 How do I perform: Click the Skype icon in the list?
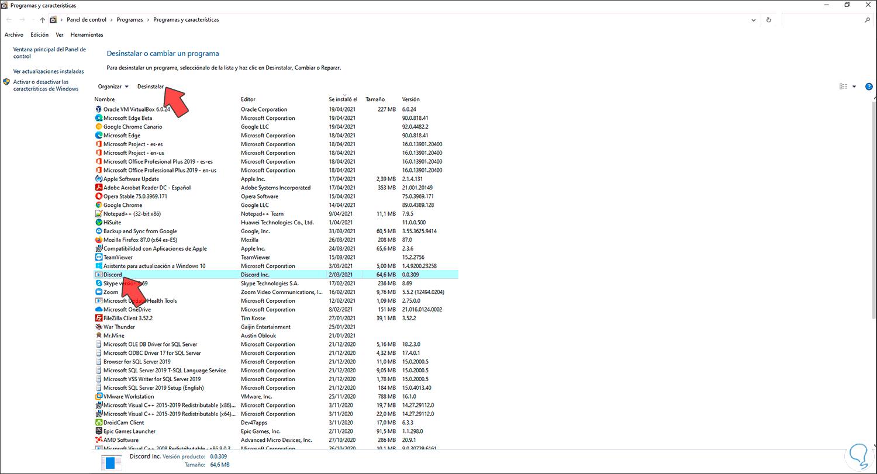(98, 283)
